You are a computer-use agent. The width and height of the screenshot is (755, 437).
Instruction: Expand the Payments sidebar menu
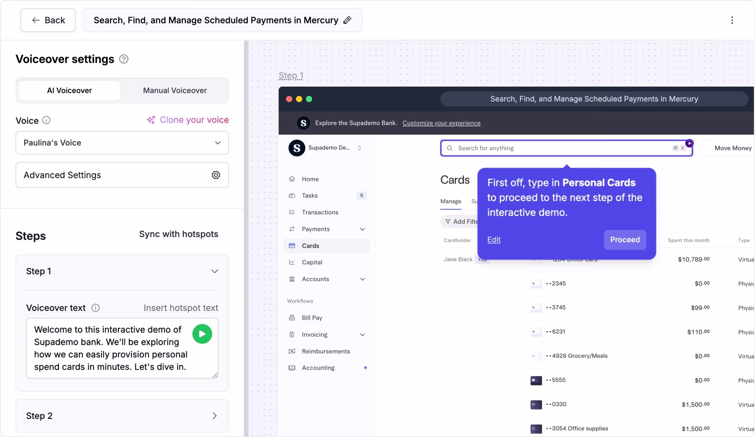362,229
